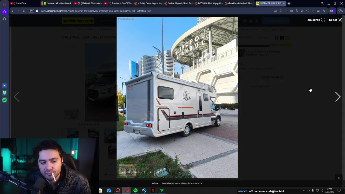Open extensions cube icon
345x194 pixels.
332,11
